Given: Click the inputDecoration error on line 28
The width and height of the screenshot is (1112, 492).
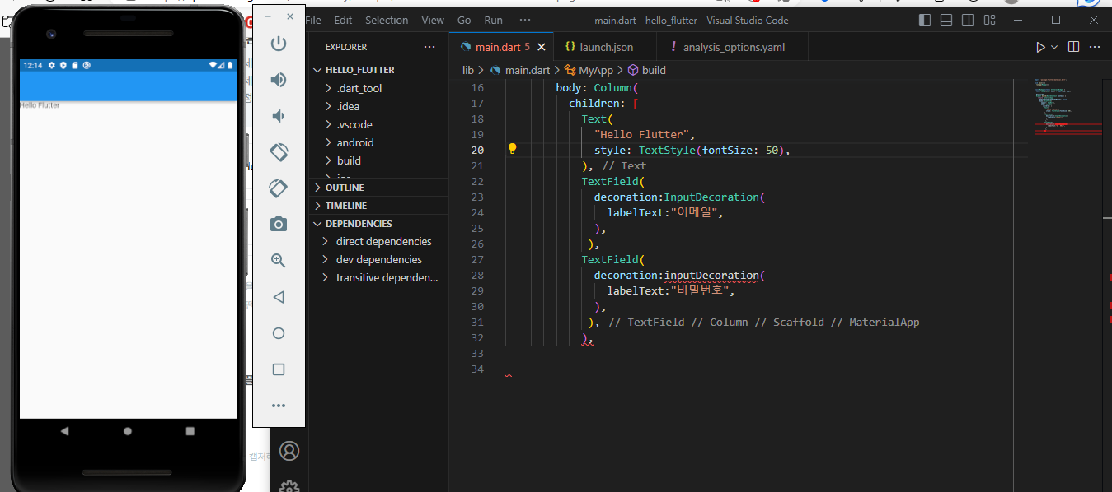Looking at the screenshot, I should click(x=711, y=275).
